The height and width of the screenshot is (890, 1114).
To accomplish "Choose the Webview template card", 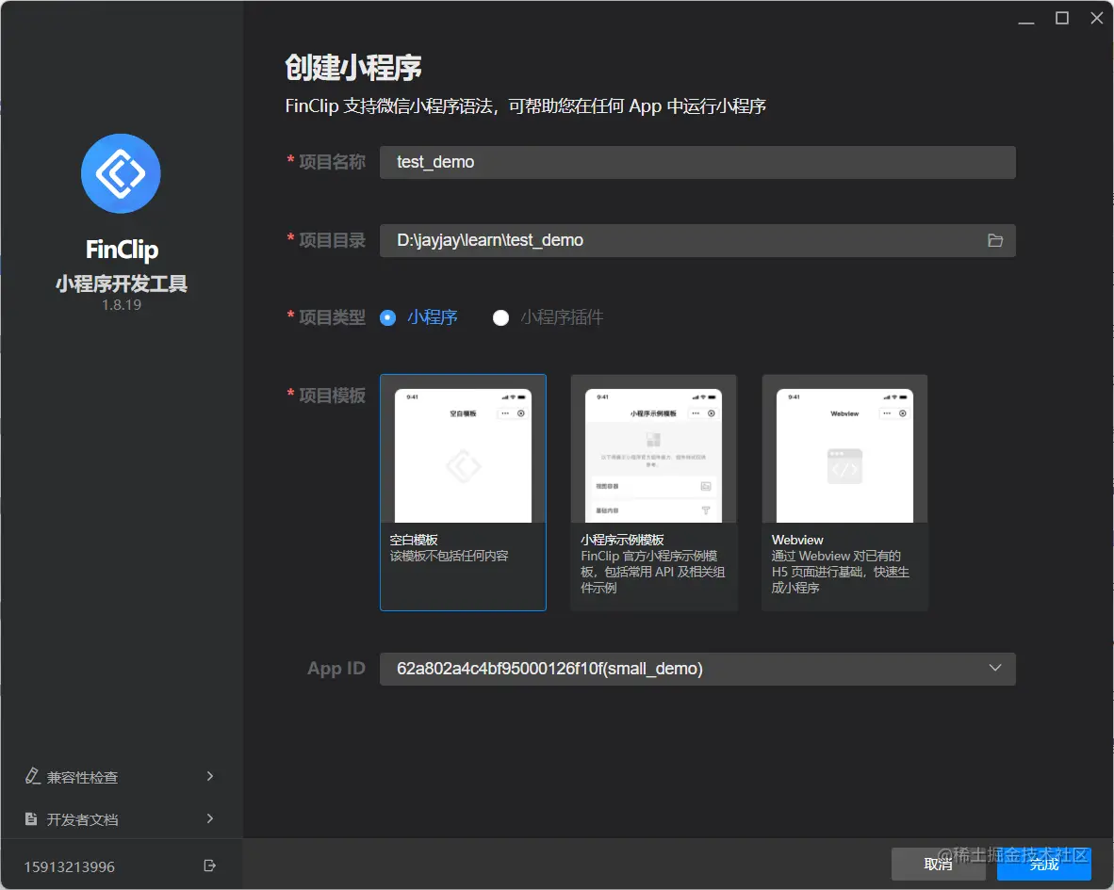I will (x=844, y=493).
